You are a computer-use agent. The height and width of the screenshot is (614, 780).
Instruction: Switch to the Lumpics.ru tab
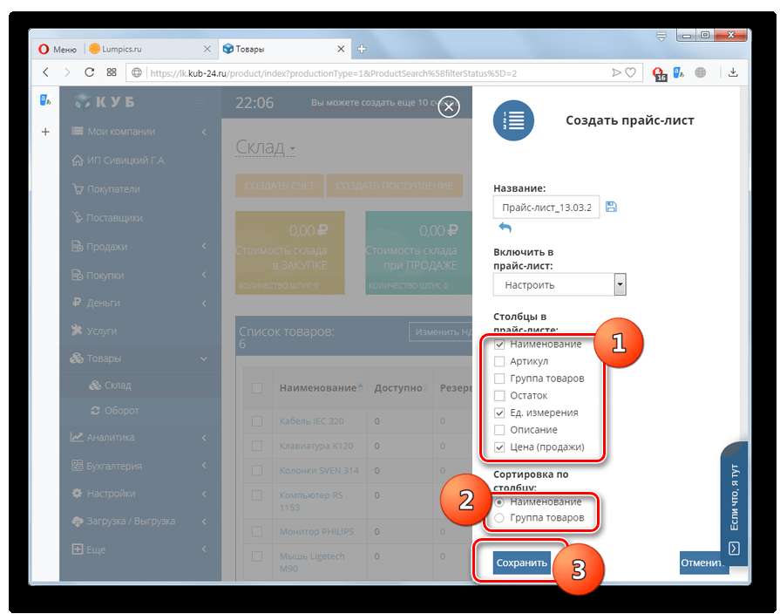point(122,49)
